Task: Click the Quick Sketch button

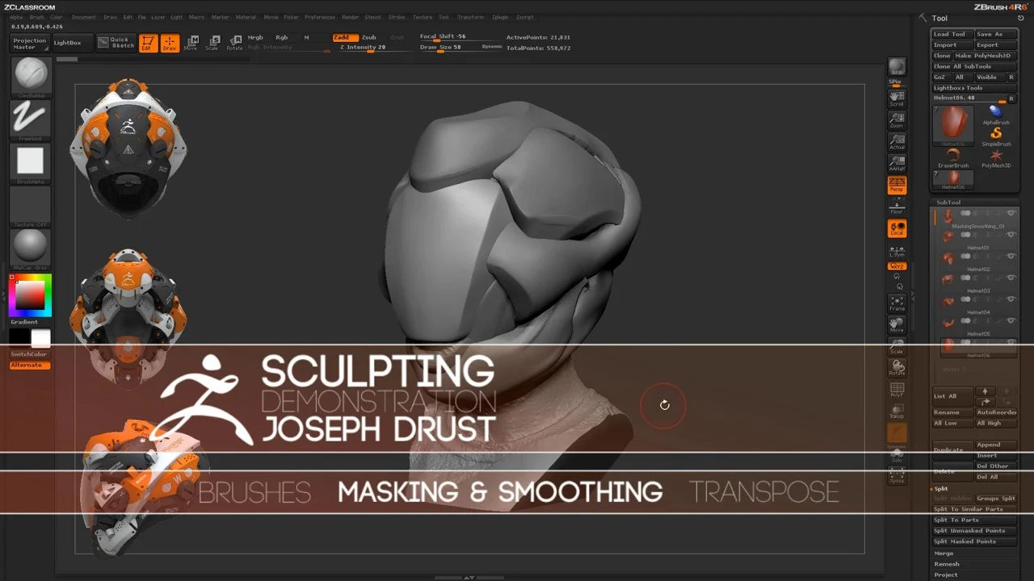Action: (x=116, y=43)
